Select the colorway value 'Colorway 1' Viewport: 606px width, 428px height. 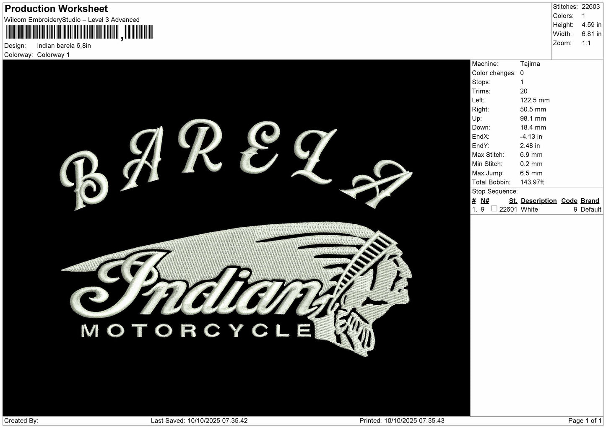click(53, 55)
